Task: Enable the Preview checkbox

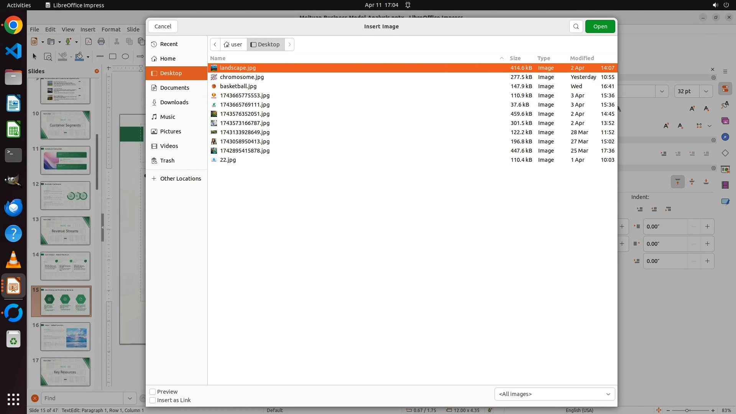Action: [153, 392]
